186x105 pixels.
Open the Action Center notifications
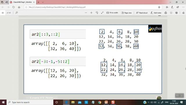[x=181, y=102]
